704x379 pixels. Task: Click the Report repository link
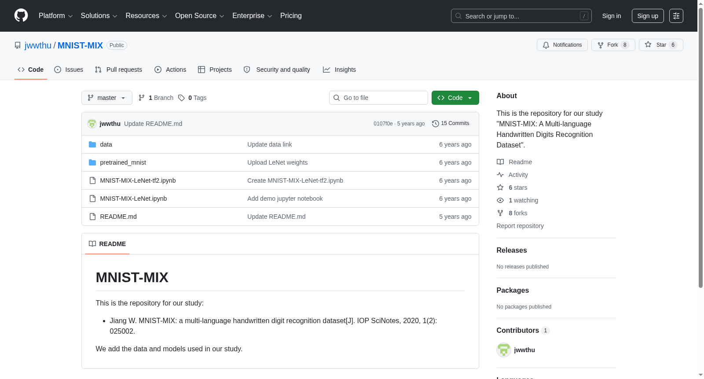pyautogui.click(x=520, y=226)
